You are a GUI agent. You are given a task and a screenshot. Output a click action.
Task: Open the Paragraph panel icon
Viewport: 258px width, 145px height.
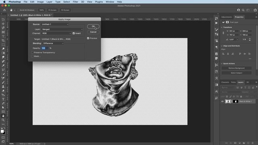pos(216,48)
